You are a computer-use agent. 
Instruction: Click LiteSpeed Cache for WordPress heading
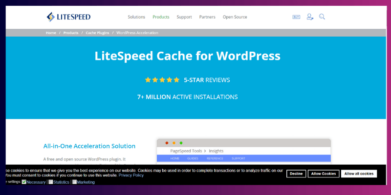tap(188, 56)
